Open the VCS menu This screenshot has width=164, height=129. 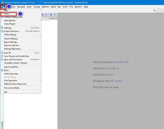coord(71,7)
